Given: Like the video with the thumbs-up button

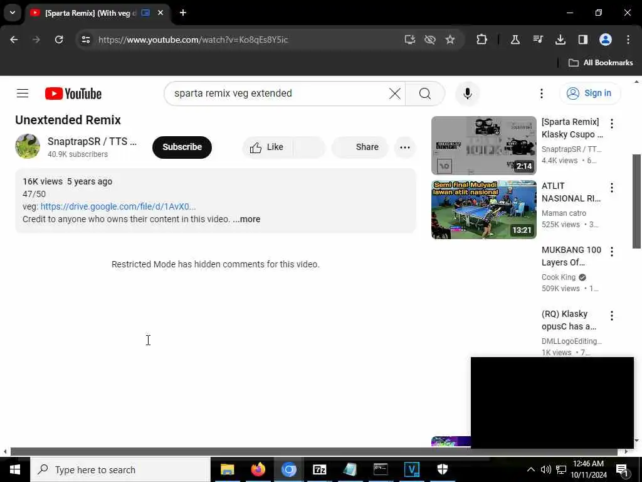Looking at the screenshot, I should (x=267, y=147).
